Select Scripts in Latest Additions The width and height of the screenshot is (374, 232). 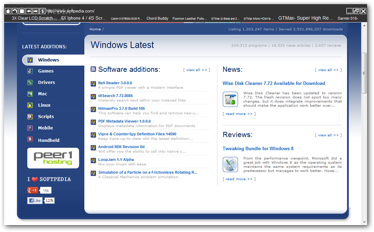46,116
